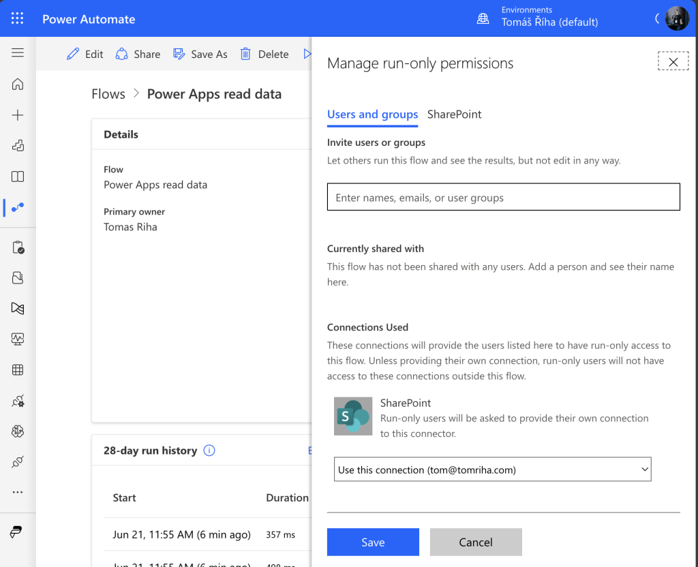This screenshot has height=567, width=698.
Task: Open Process mining icon in sidebar
Action: (x=17, y=308)
